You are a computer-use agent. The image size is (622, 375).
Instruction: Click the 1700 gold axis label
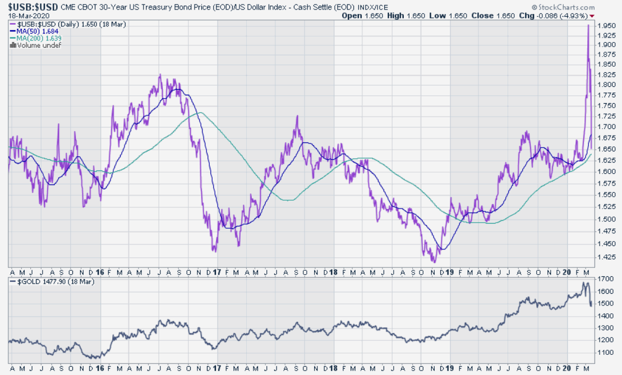click(x=606, y=279)
